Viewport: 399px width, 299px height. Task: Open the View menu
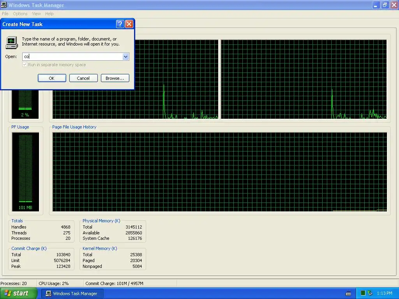click(x=36, y=14)
